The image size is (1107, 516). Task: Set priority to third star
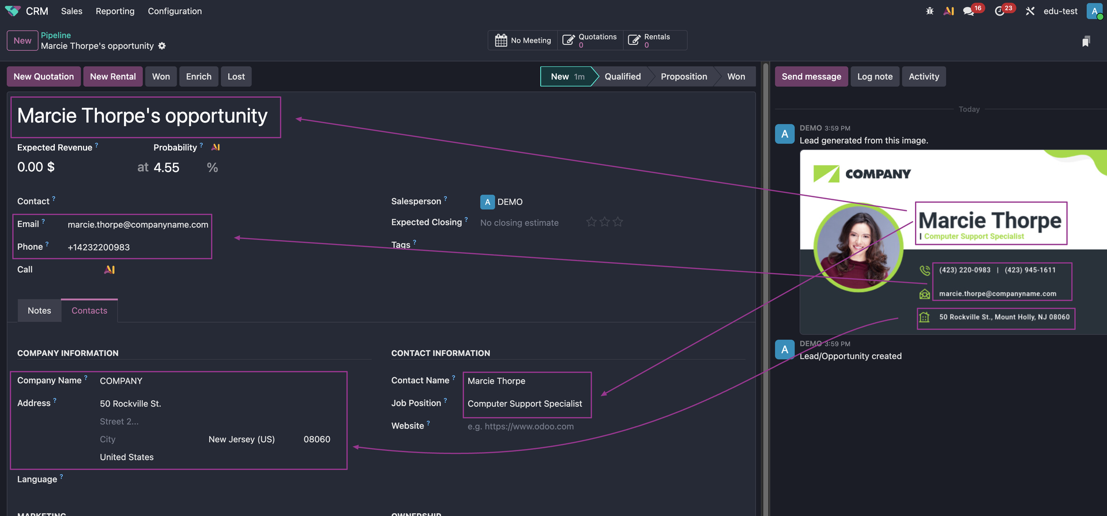617,222
